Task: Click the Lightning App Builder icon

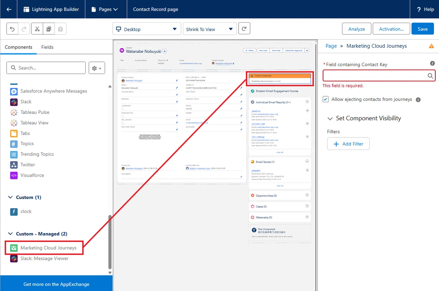Action: click(x=27, y=9)
